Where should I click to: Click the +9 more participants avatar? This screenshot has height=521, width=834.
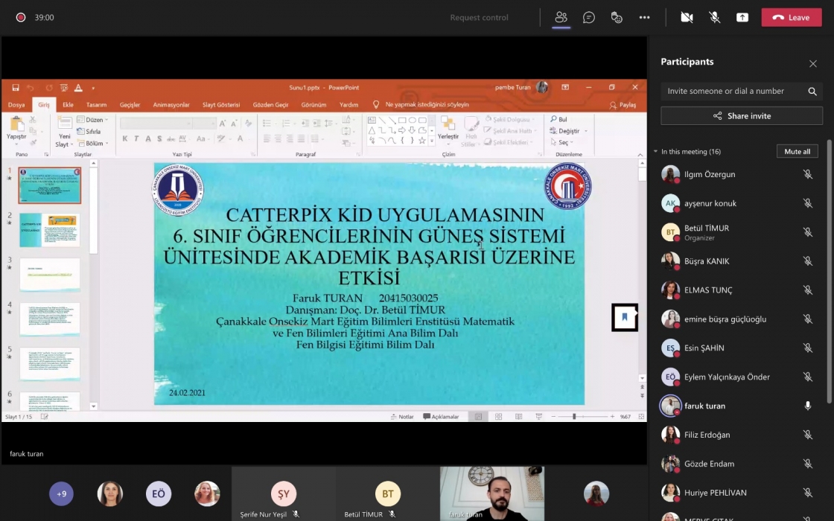tap(62, 494)
